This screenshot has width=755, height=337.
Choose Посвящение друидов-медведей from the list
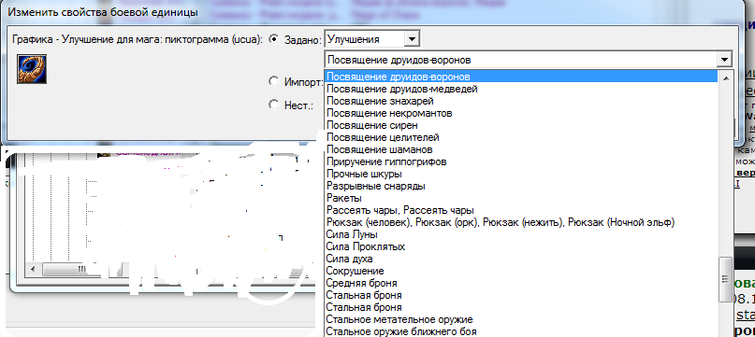click(x=521, y=89)
